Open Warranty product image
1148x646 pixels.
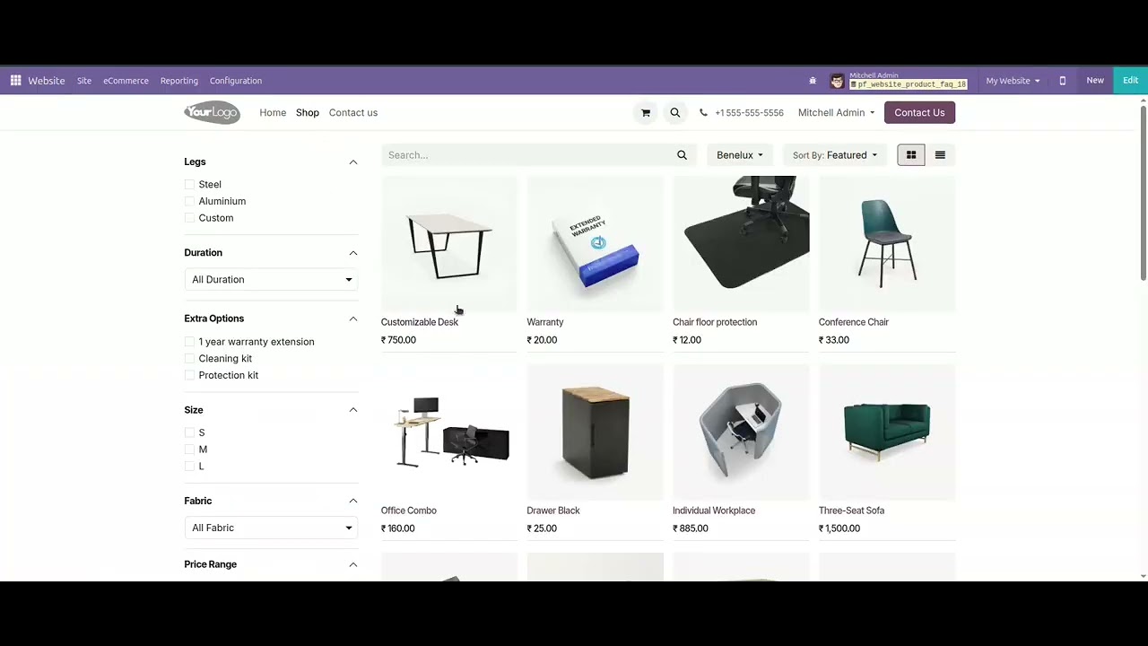[595, 244]
